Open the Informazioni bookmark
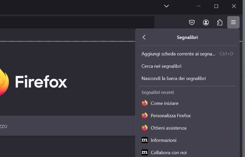This screenshot has width=245, height=157. (x=187, y=140)
